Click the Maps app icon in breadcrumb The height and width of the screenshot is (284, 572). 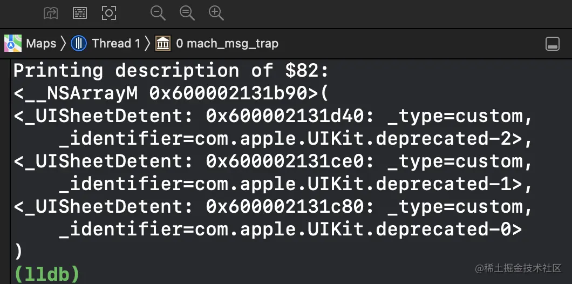click(13, 43)
